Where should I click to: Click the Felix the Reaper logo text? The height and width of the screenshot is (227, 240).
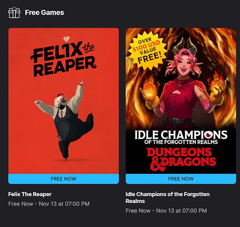tap(64, 59)
